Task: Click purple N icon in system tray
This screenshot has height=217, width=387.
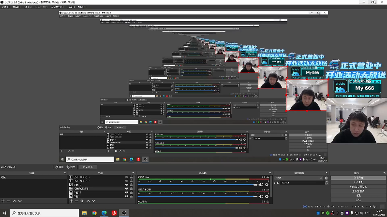Action: [347, 213]
